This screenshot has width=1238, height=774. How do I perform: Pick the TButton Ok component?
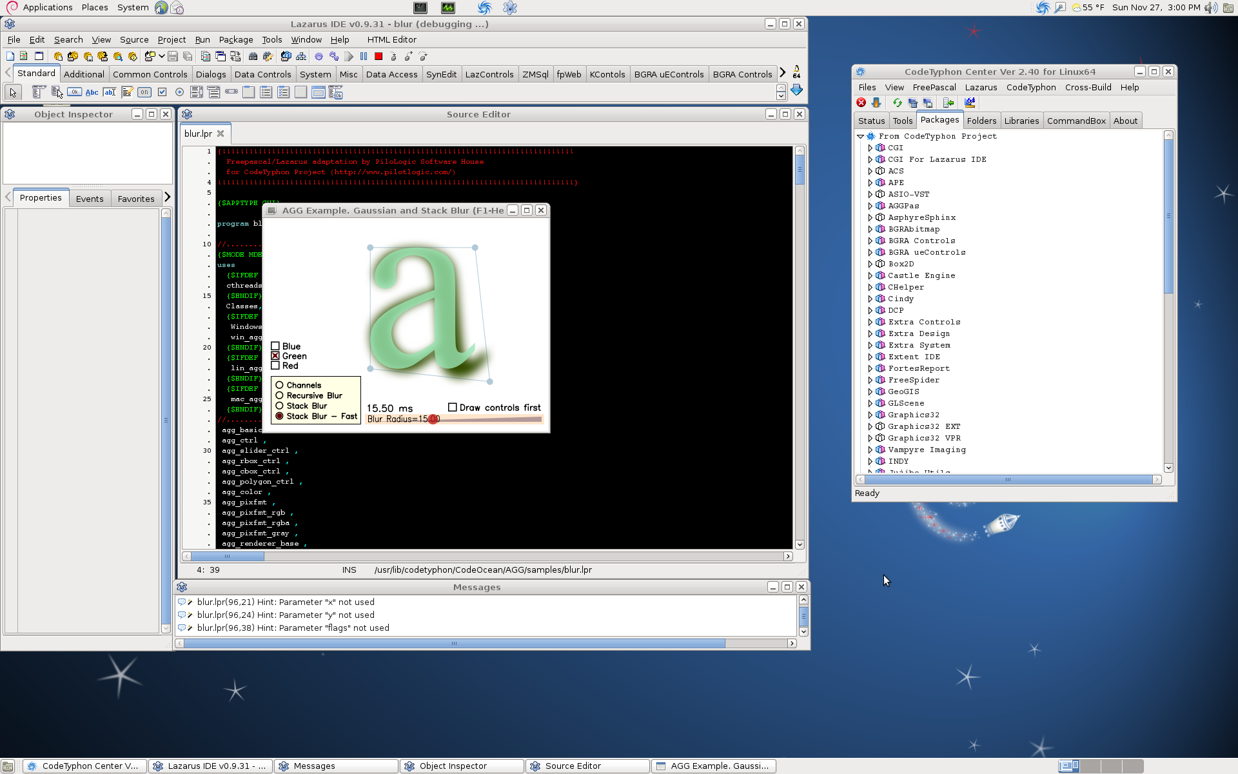tap(74, 92)
